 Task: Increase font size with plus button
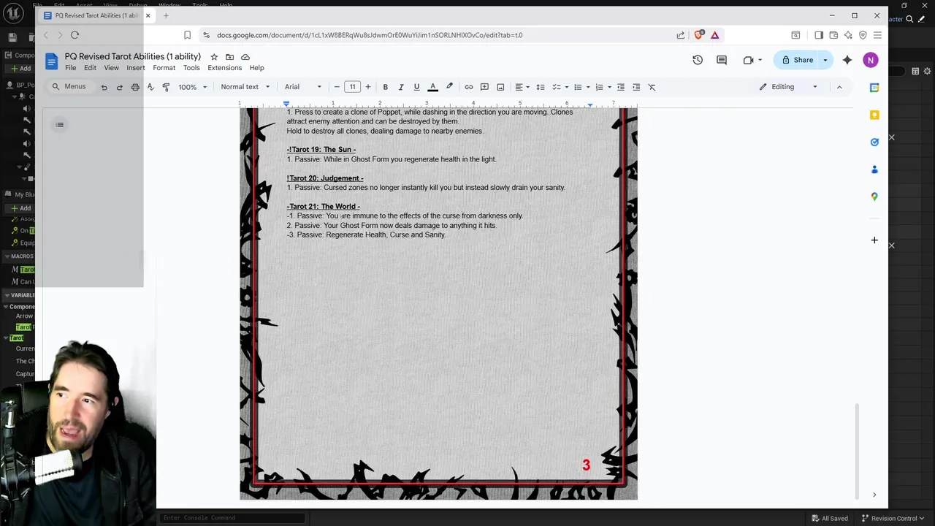pyautogui.click(x=367, y=87)
